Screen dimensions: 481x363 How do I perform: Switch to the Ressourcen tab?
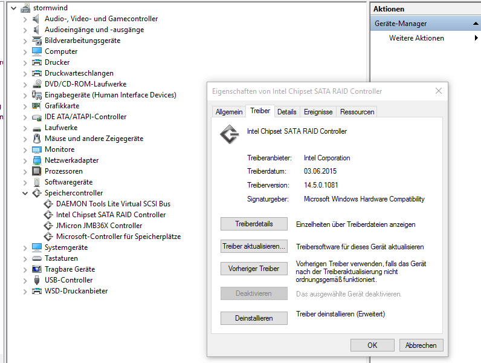(x=357, y=112)
